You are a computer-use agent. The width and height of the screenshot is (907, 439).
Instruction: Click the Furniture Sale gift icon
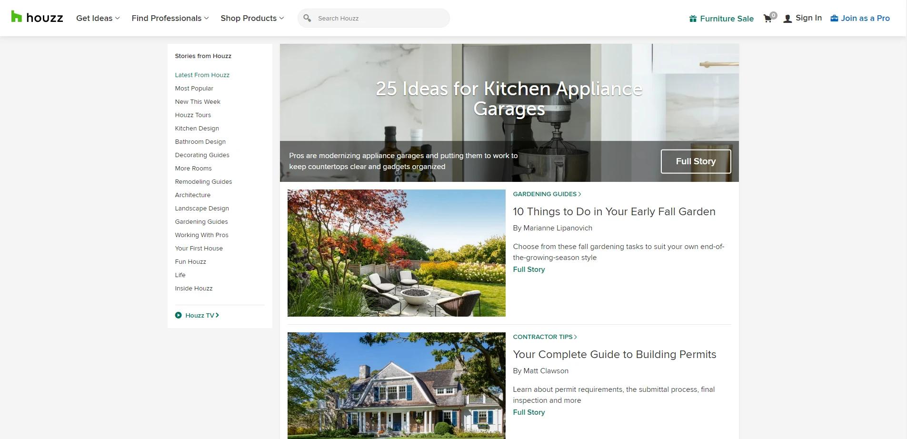693,19
